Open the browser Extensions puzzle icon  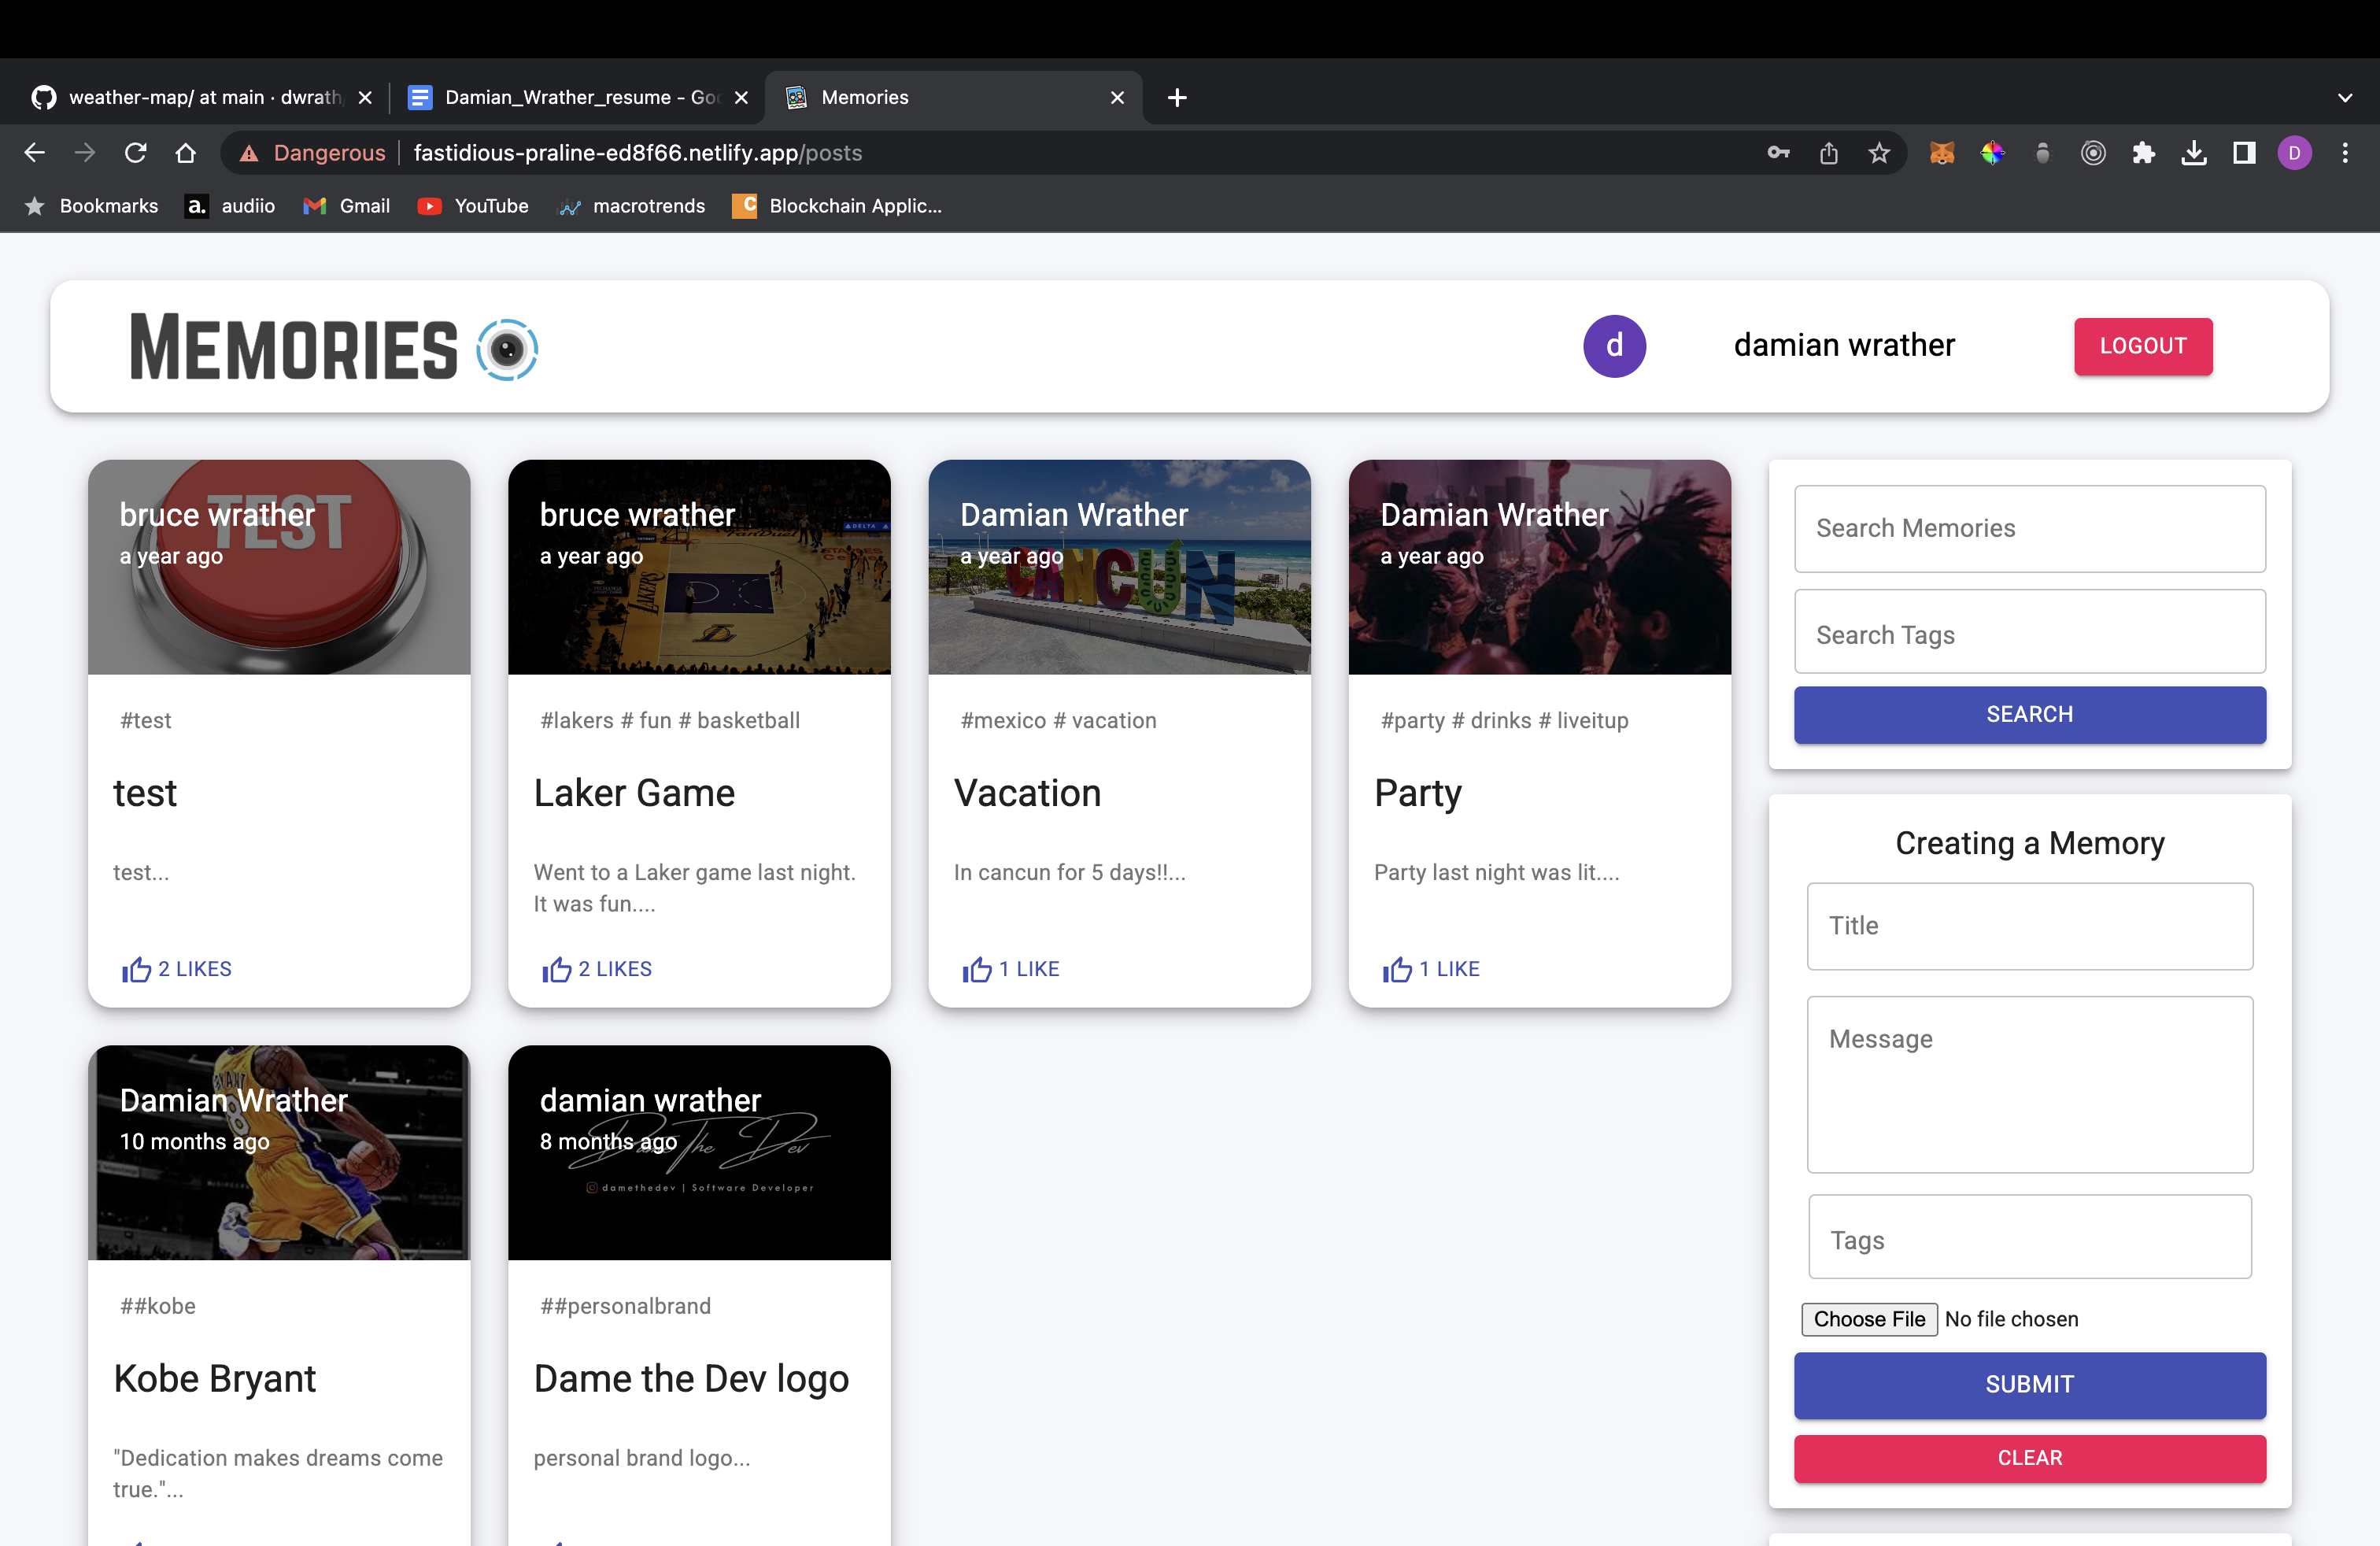click(2144, 152)
